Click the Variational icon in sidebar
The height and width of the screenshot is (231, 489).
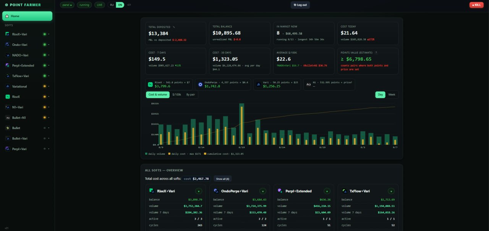(7, 86)
